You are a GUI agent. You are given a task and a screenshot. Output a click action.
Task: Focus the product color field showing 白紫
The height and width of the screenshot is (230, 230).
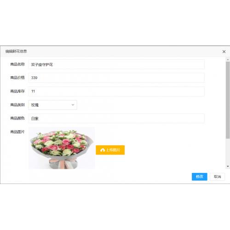pyautogui.click(x=116, y=118)
